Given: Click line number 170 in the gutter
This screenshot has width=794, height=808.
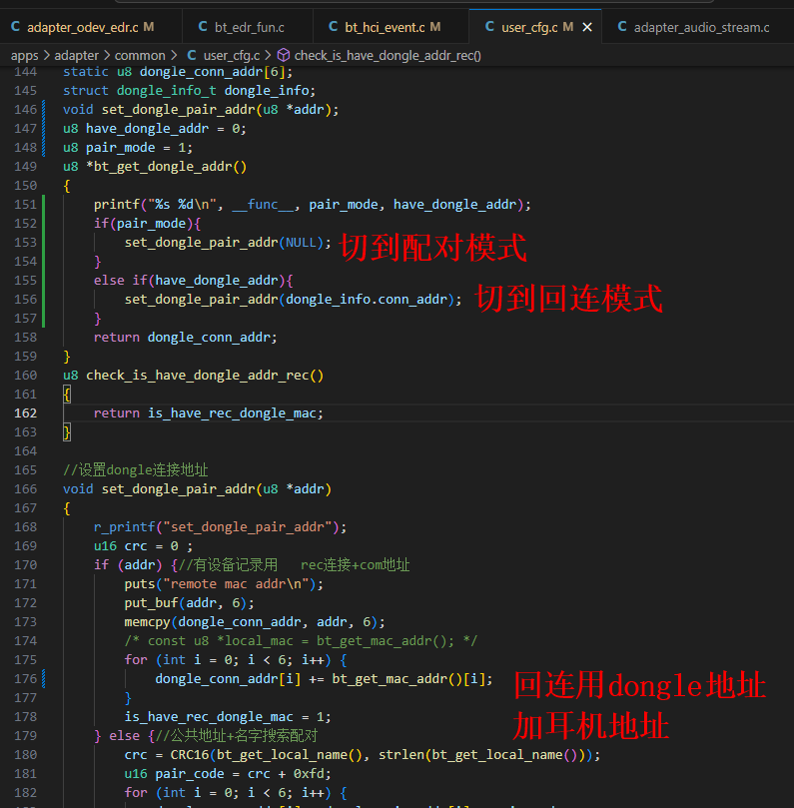Looking at the screenshot, I should pyautogui.click(x=25, y=565).
